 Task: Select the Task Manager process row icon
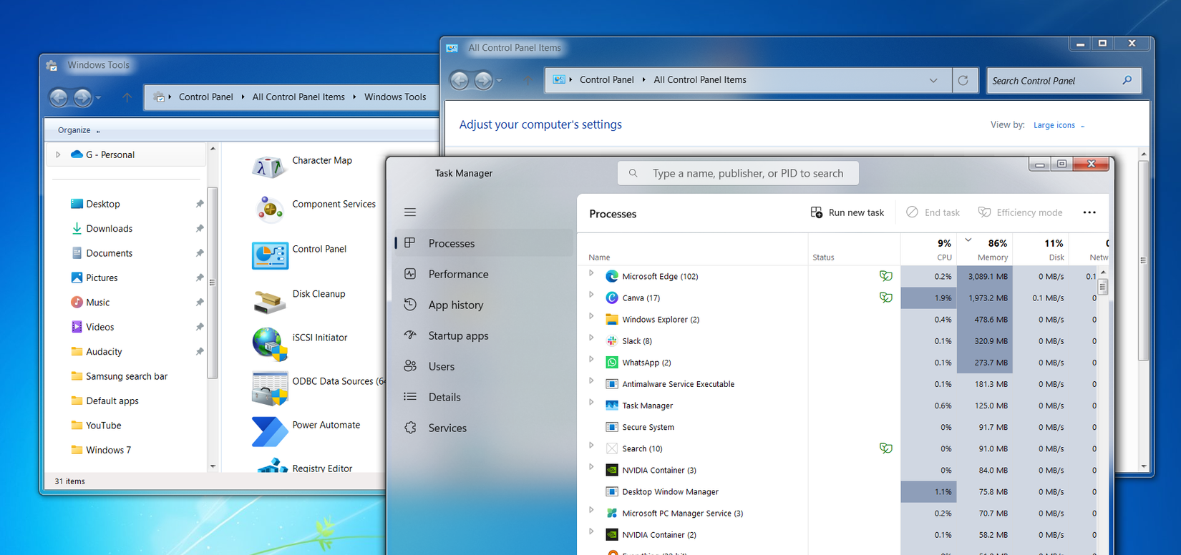(612, 406)
